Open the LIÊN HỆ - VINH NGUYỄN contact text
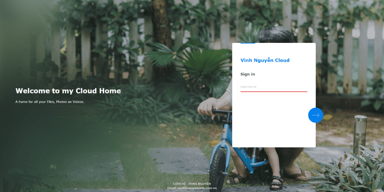384x192 pixels. click(192, 184)
